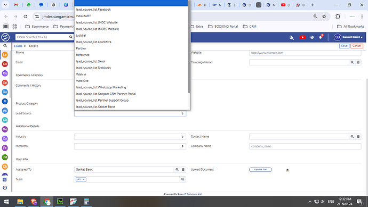Click into the Company Name input field
The height and width of the screenshot is (207, 368).
305,146
